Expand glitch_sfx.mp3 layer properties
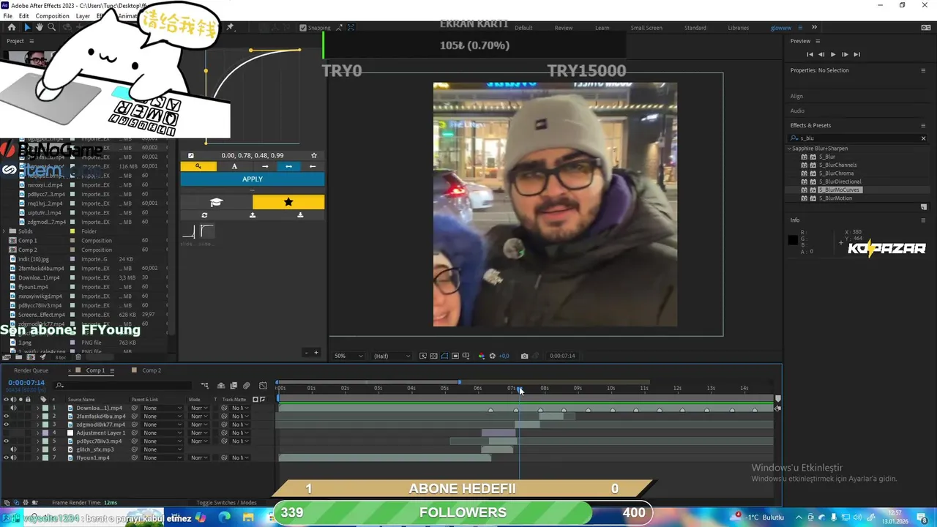 point(38,449)
